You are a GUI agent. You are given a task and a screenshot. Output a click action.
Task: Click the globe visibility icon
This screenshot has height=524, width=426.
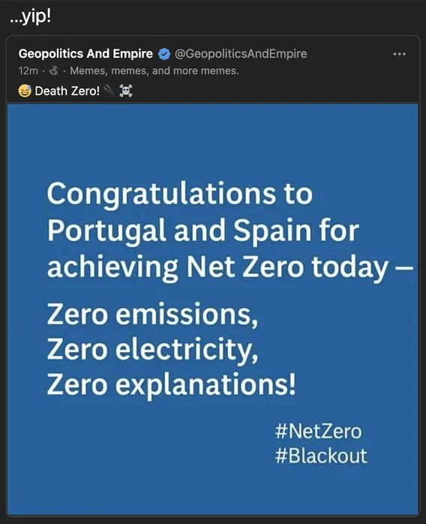pyautogui.click(x=54, y=71)
